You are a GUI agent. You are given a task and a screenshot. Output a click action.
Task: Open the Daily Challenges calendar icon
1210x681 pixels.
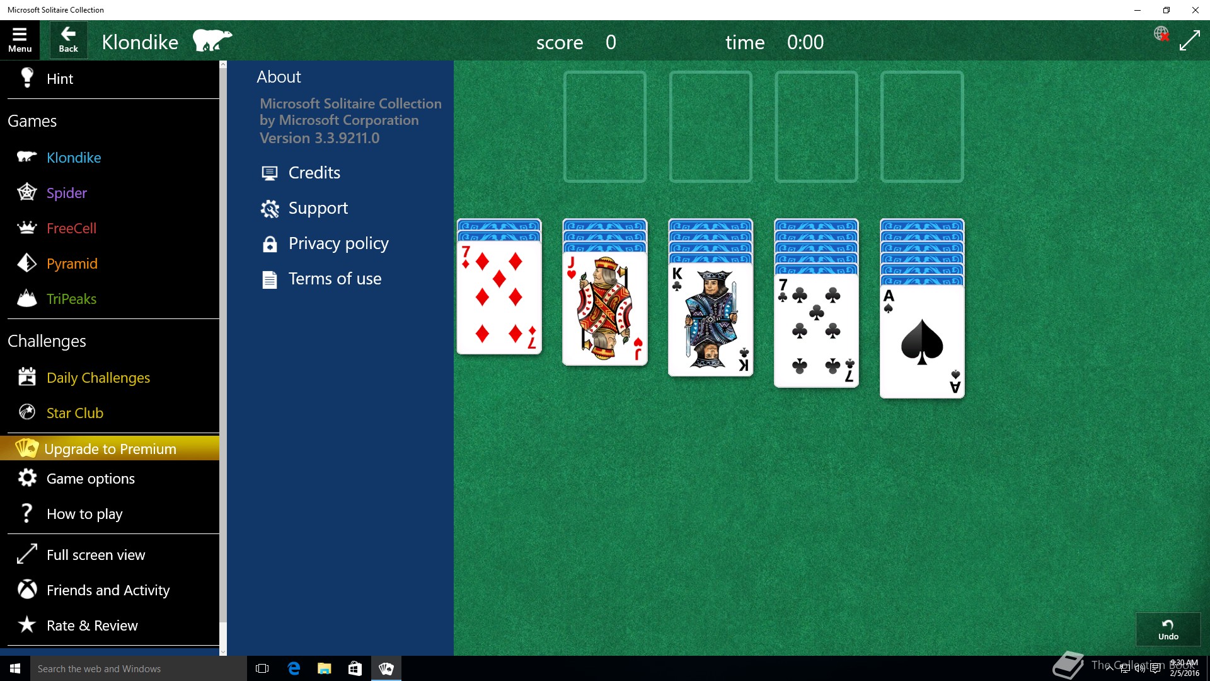[x=27, y=377]
